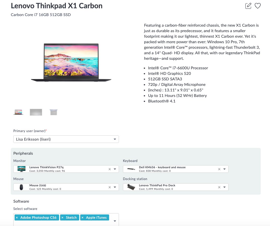Open the Select software dropdown arrow
270x226 pixels.
[115, 221]
